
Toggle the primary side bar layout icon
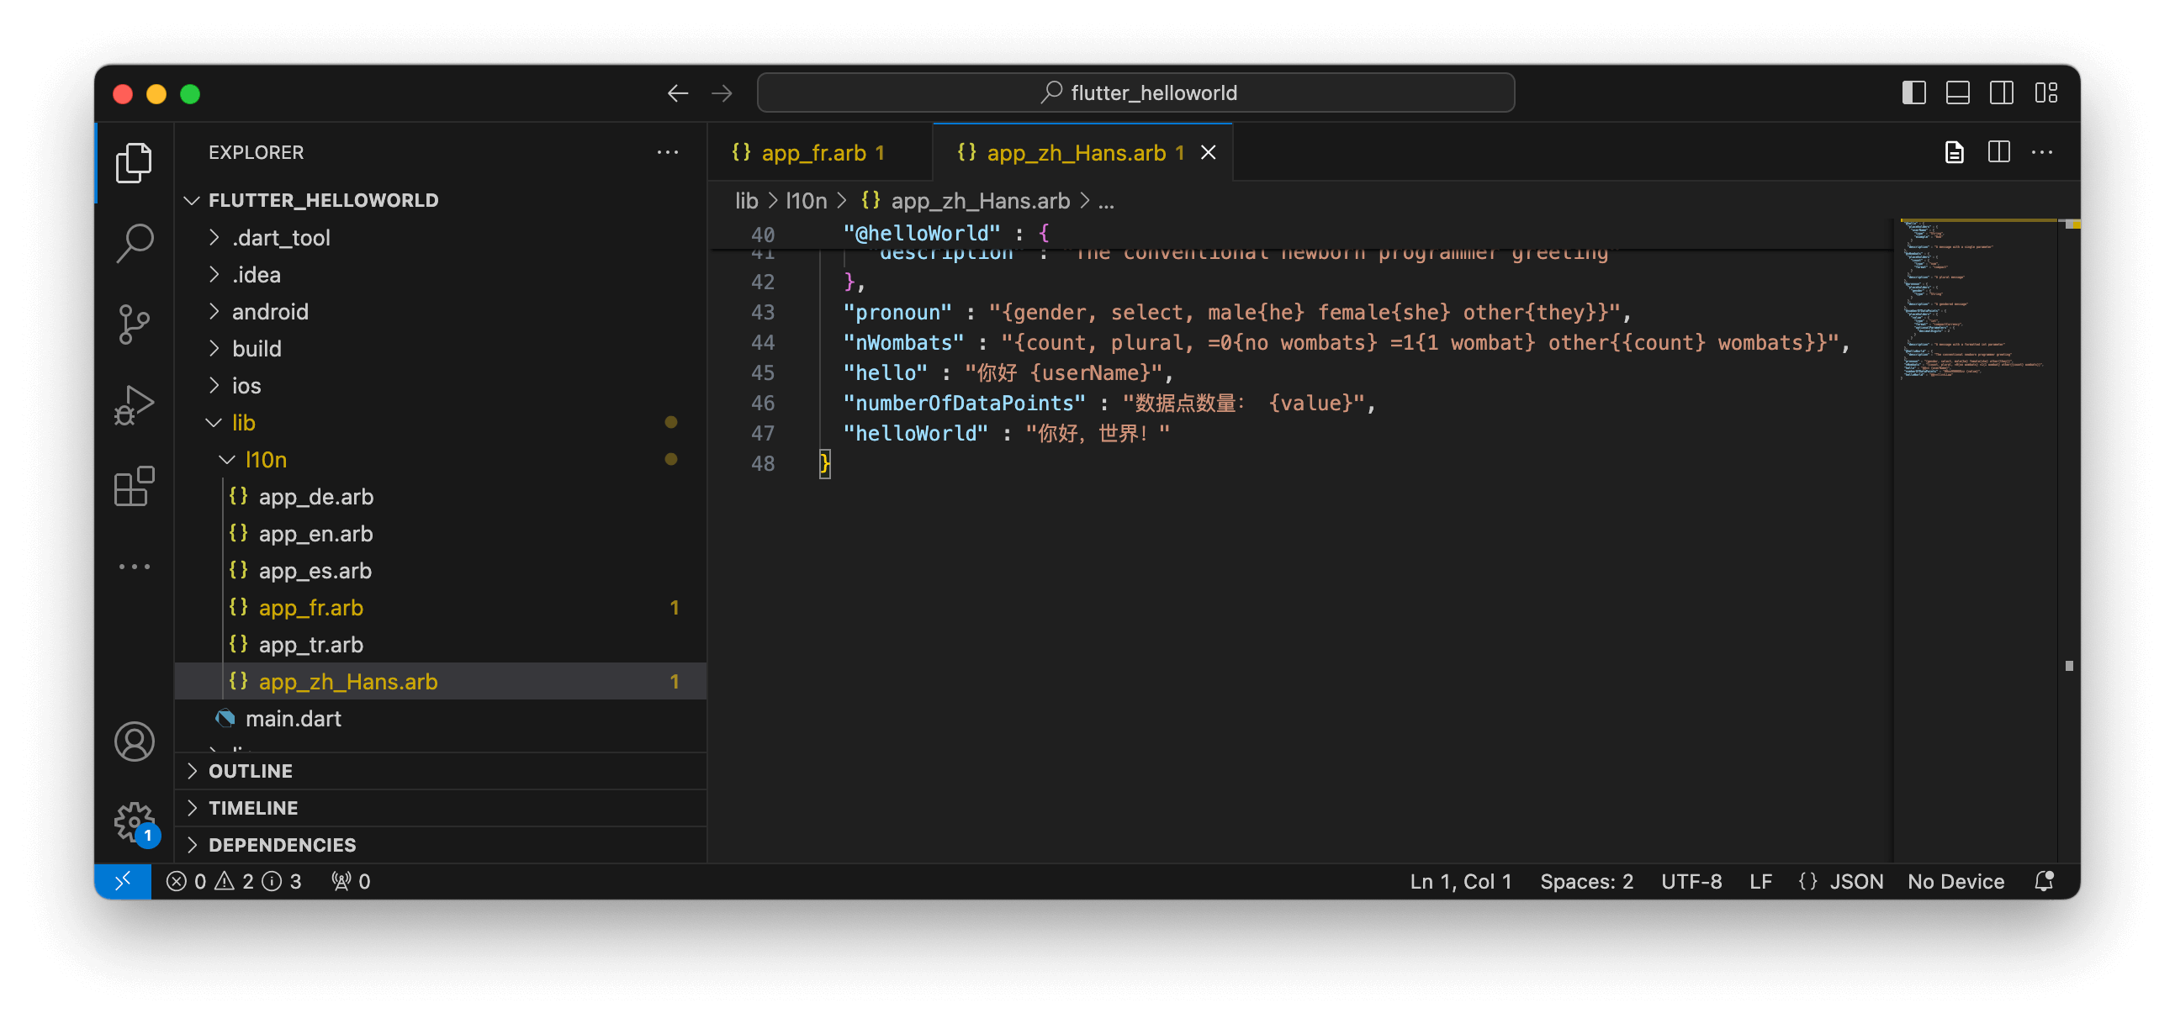1913,92
